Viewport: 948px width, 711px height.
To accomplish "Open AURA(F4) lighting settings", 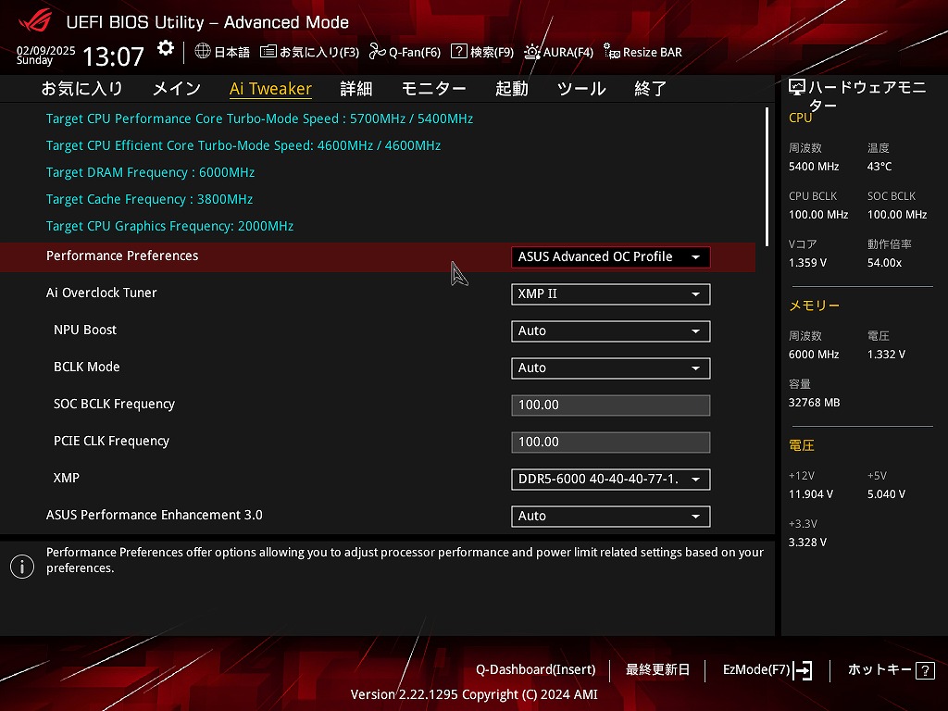I will [558, 52].
